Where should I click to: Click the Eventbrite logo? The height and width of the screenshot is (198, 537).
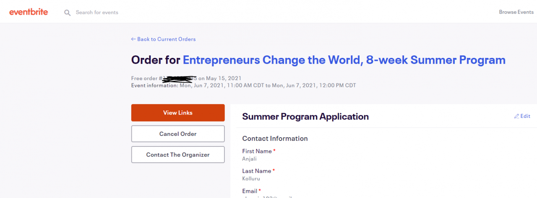29,12
